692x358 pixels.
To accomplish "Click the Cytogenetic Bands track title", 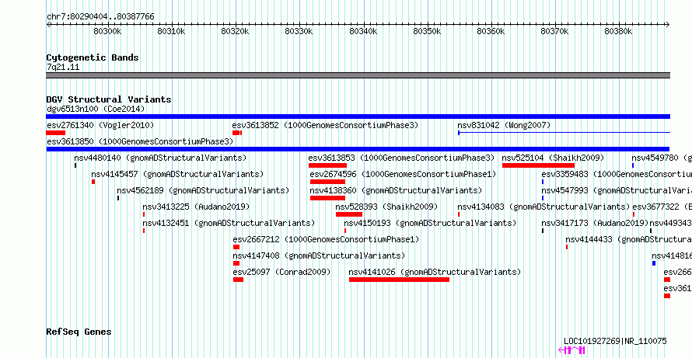I will [93, 57].
